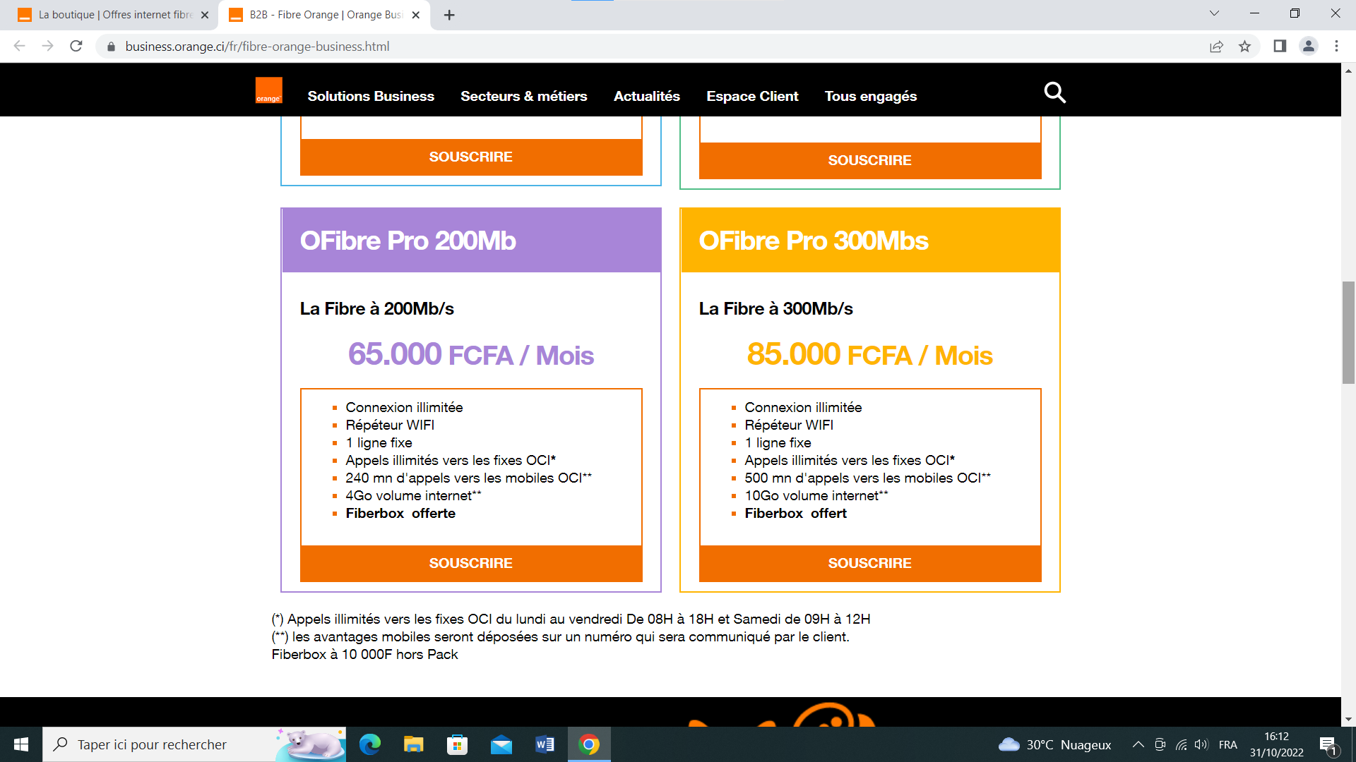Subscribe to OFibre Pro 200Mb via SOUSCRIRE
This screenshot has width=1356, height=762.
coord(471,563)
